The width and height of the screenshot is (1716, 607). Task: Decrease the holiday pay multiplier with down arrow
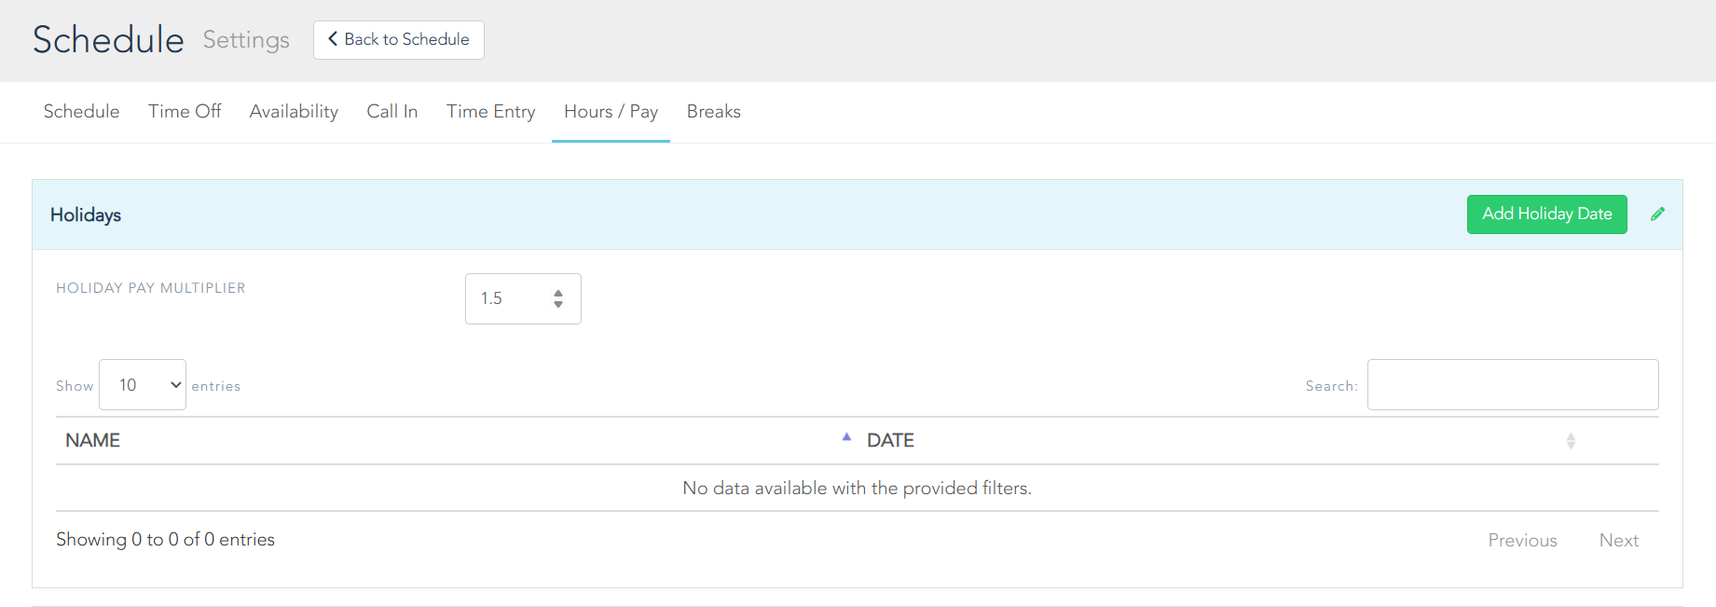558,304
